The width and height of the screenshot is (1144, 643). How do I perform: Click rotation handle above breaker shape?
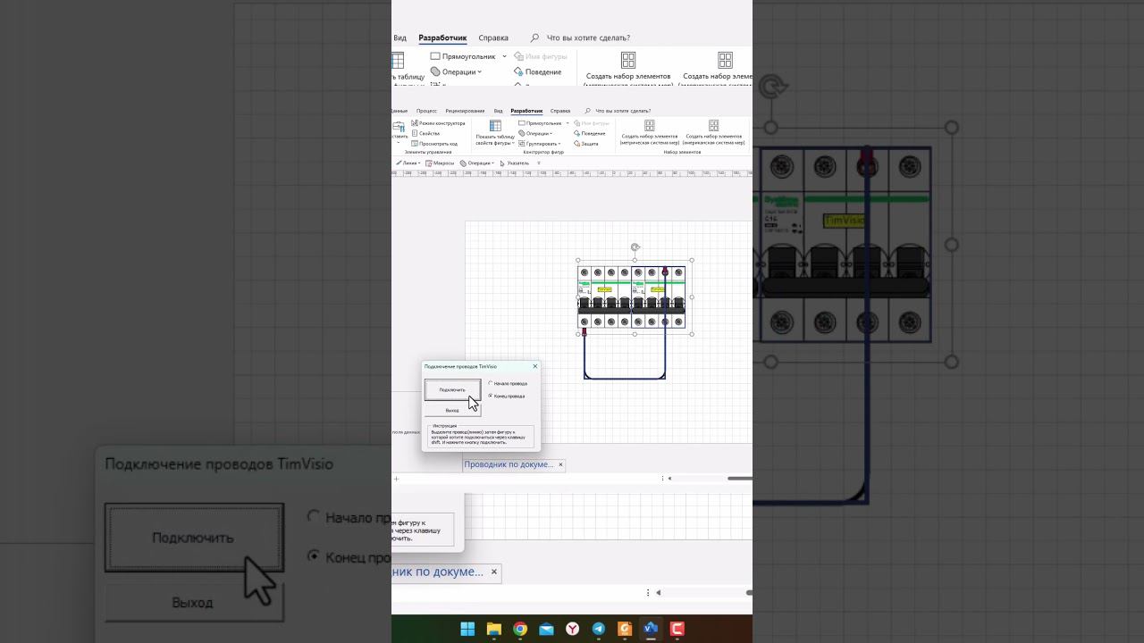pyautogui.click(x=635, y=247)
